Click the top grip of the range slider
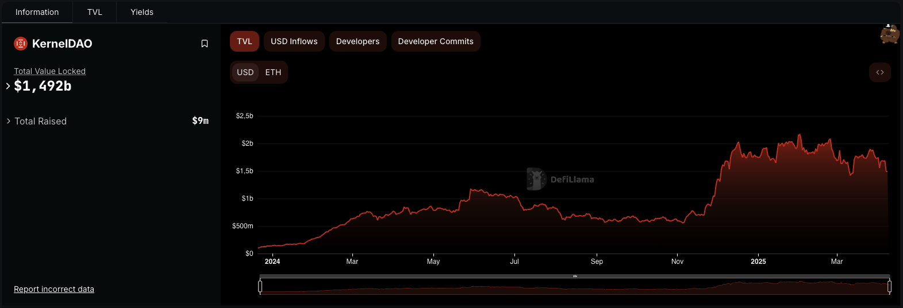Image resolution: width=903 pixels, height=308 pixels. click(x=575, y=276)
